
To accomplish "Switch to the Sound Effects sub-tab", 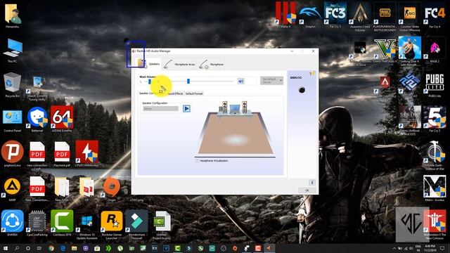I will (174, 93).
